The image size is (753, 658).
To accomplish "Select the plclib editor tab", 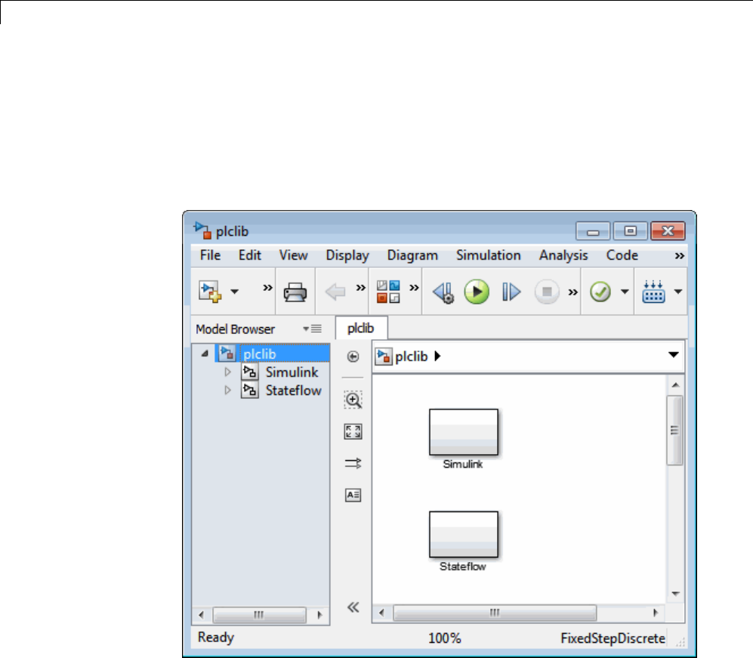I will click(x=361, y=328).
